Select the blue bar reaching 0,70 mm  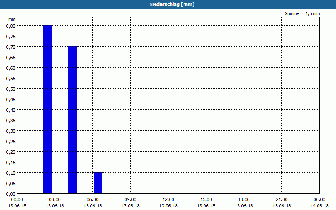pos(73,120)
